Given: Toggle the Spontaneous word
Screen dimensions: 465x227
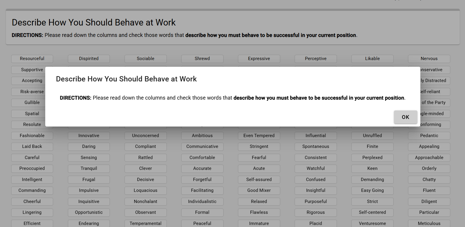Looking at the screenshot, I should (x=315, y=146).
